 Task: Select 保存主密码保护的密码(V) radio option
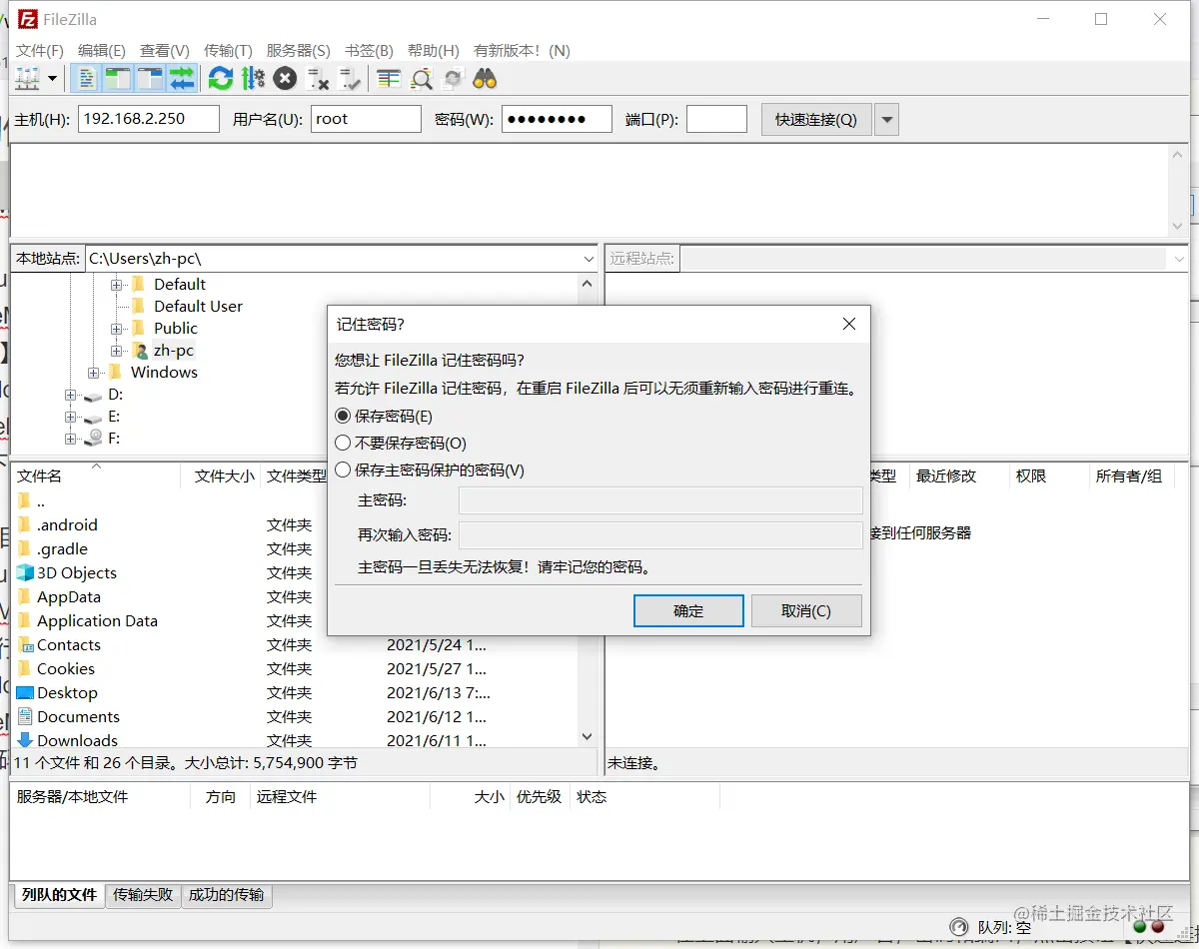[343, 470]
